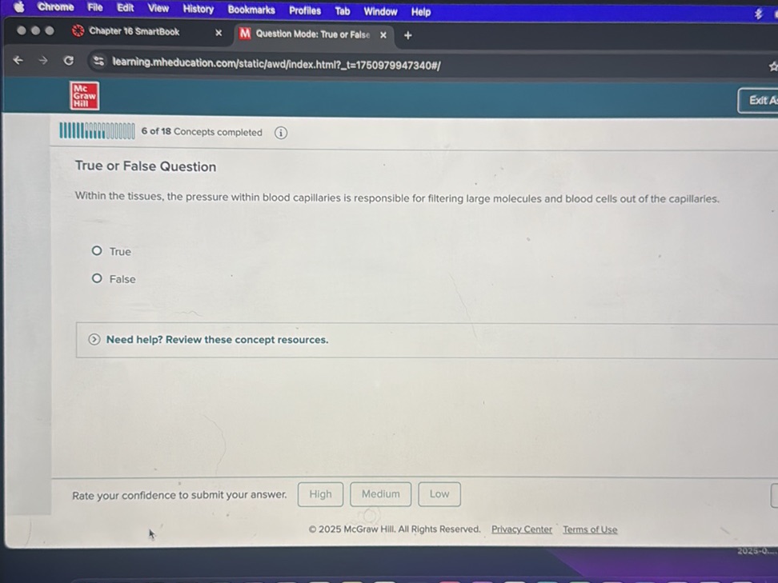Click the McGraw Hill logo icon
The width and height of the screenshot is (778, 583).
[84, 96]
